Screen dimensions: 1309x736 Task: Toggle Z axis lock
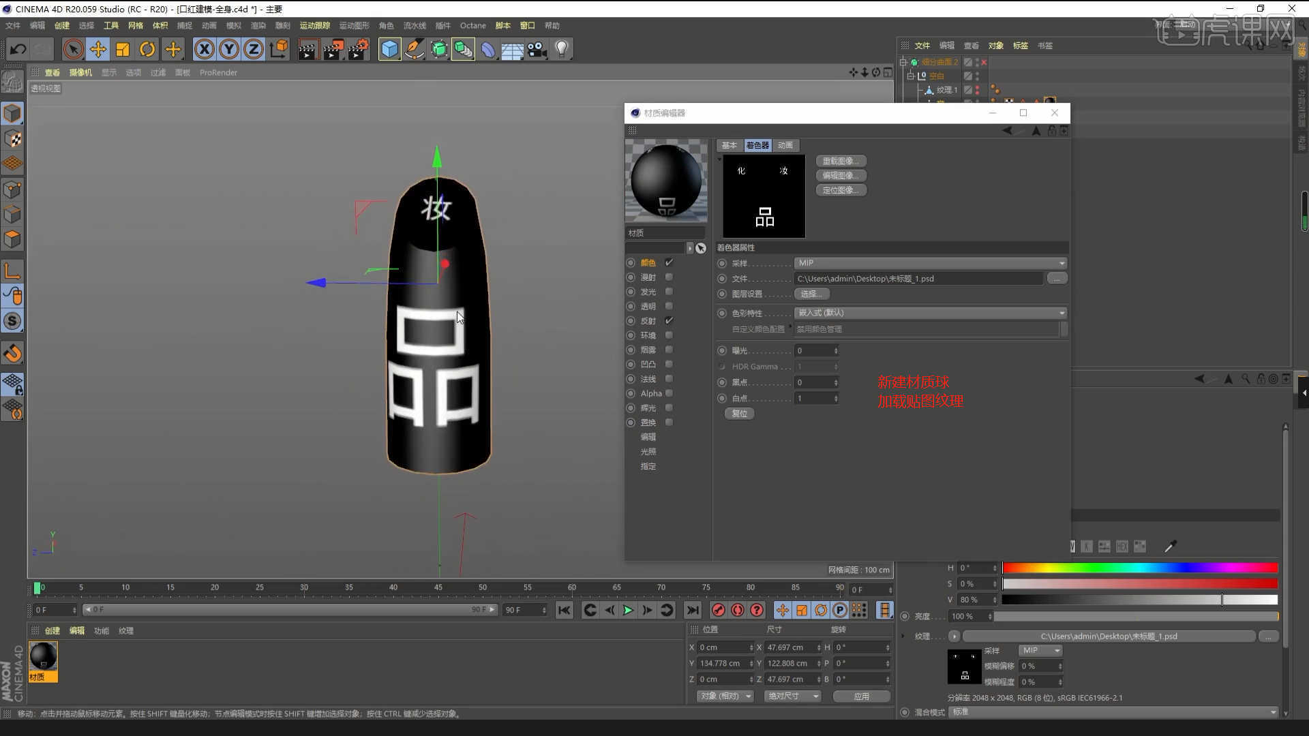(254, 49)
